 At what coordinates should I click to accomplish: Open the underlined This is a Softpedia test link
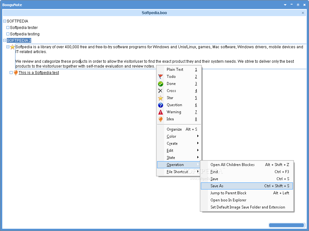(x=39, y=73)
